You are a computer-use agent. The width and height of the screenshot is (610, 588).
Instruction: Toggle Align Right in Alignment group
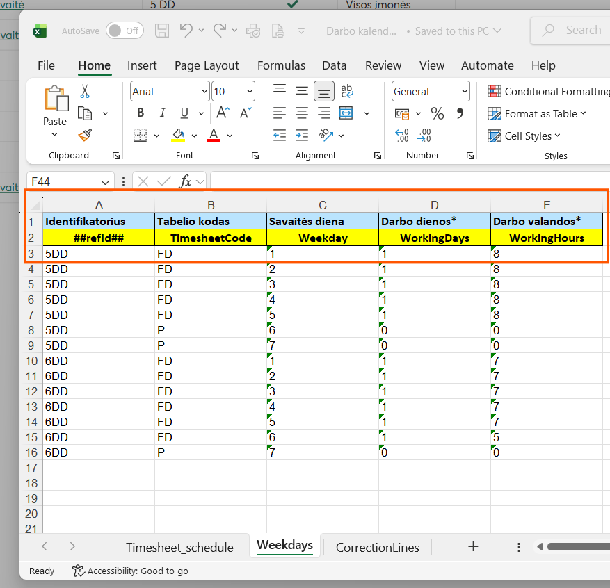point(323,113)
